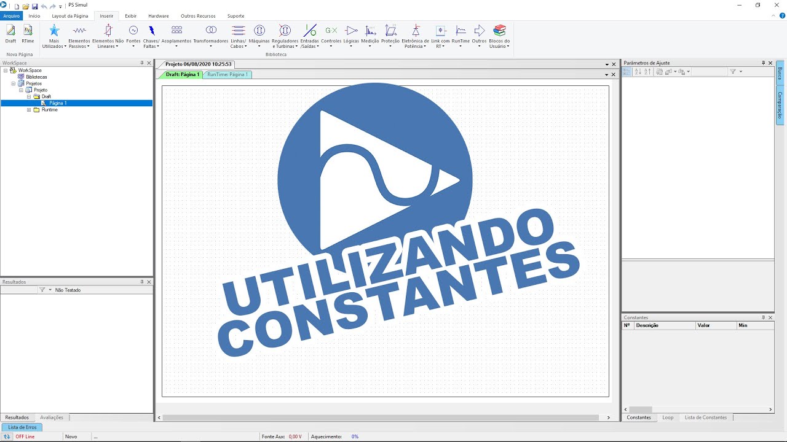Open Máquinas library
787x442 pixels.
(259, 36)
